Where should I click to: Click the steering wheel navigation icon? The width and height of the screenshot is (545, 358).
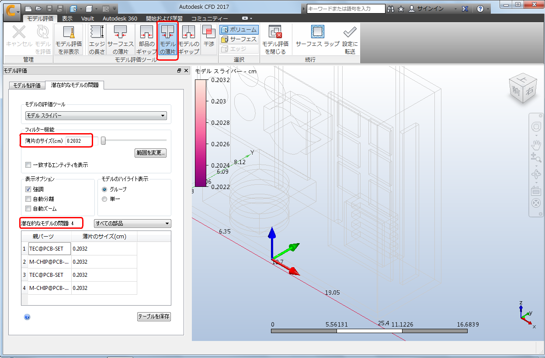pyautogui.click(x=536, y=127)
